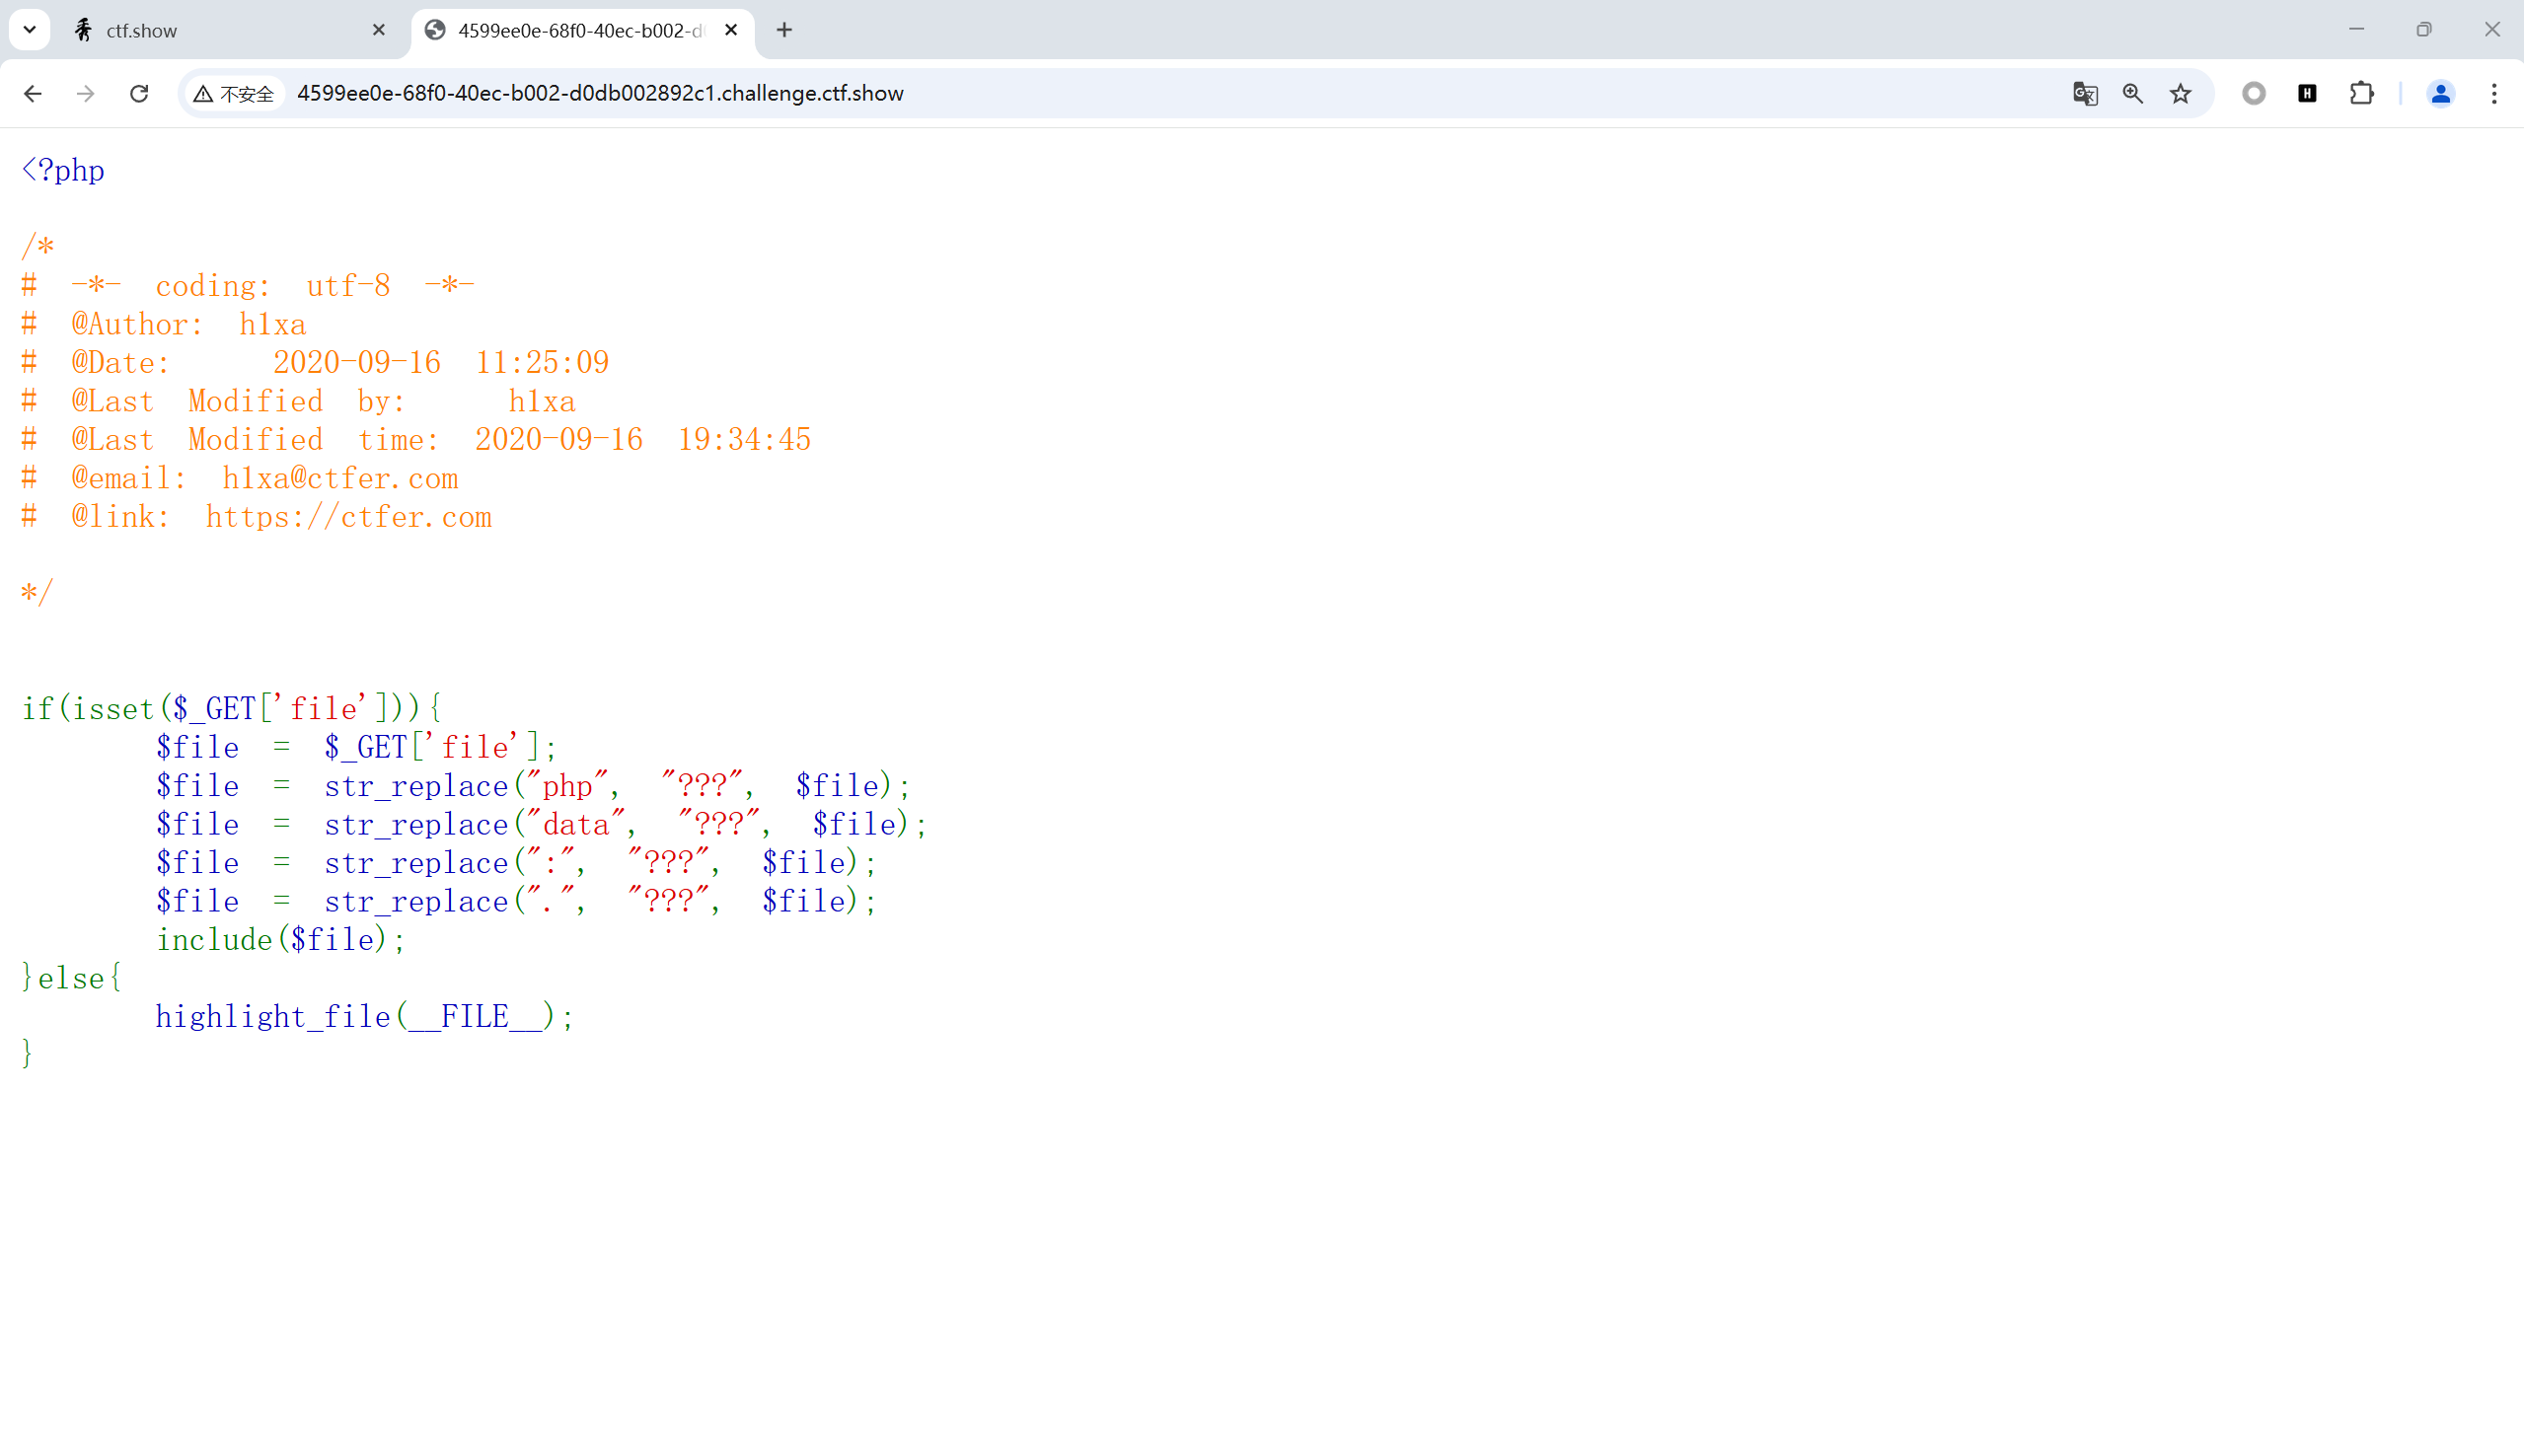This screenshot has width=2524, height=1456.
Task: Click the forward navigation arrow
Action: click(86, 93)
